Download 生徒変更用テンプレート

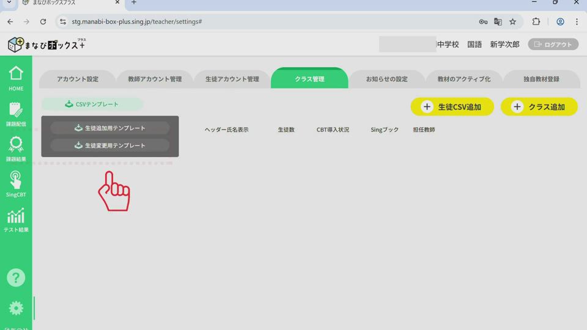(x=110, y=145)
